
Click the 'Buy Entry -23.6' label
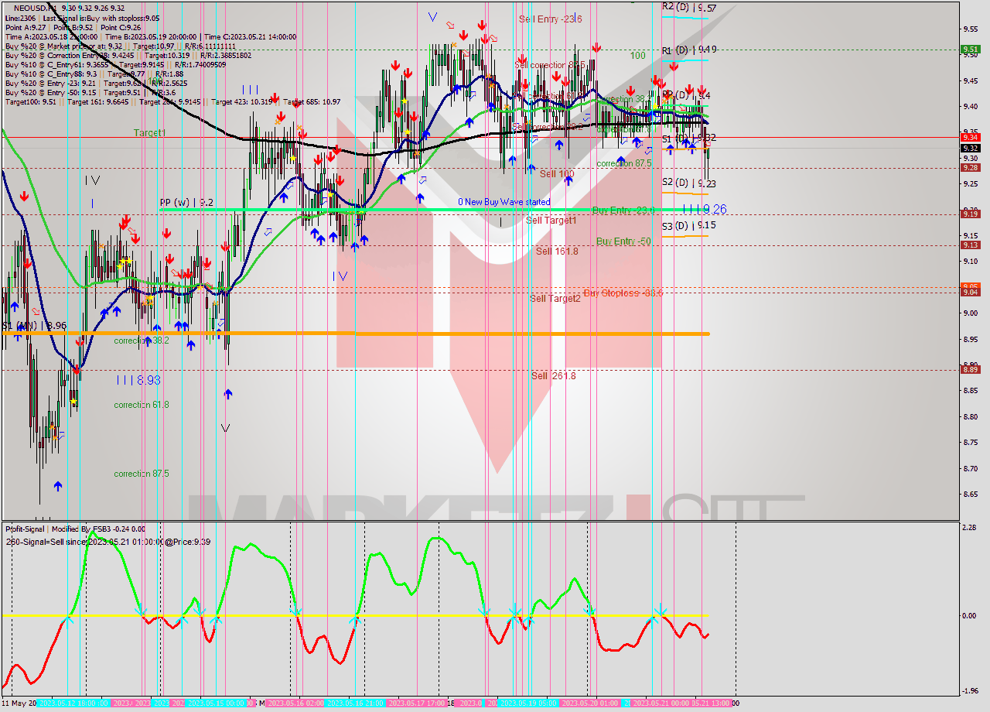(623, 210)
